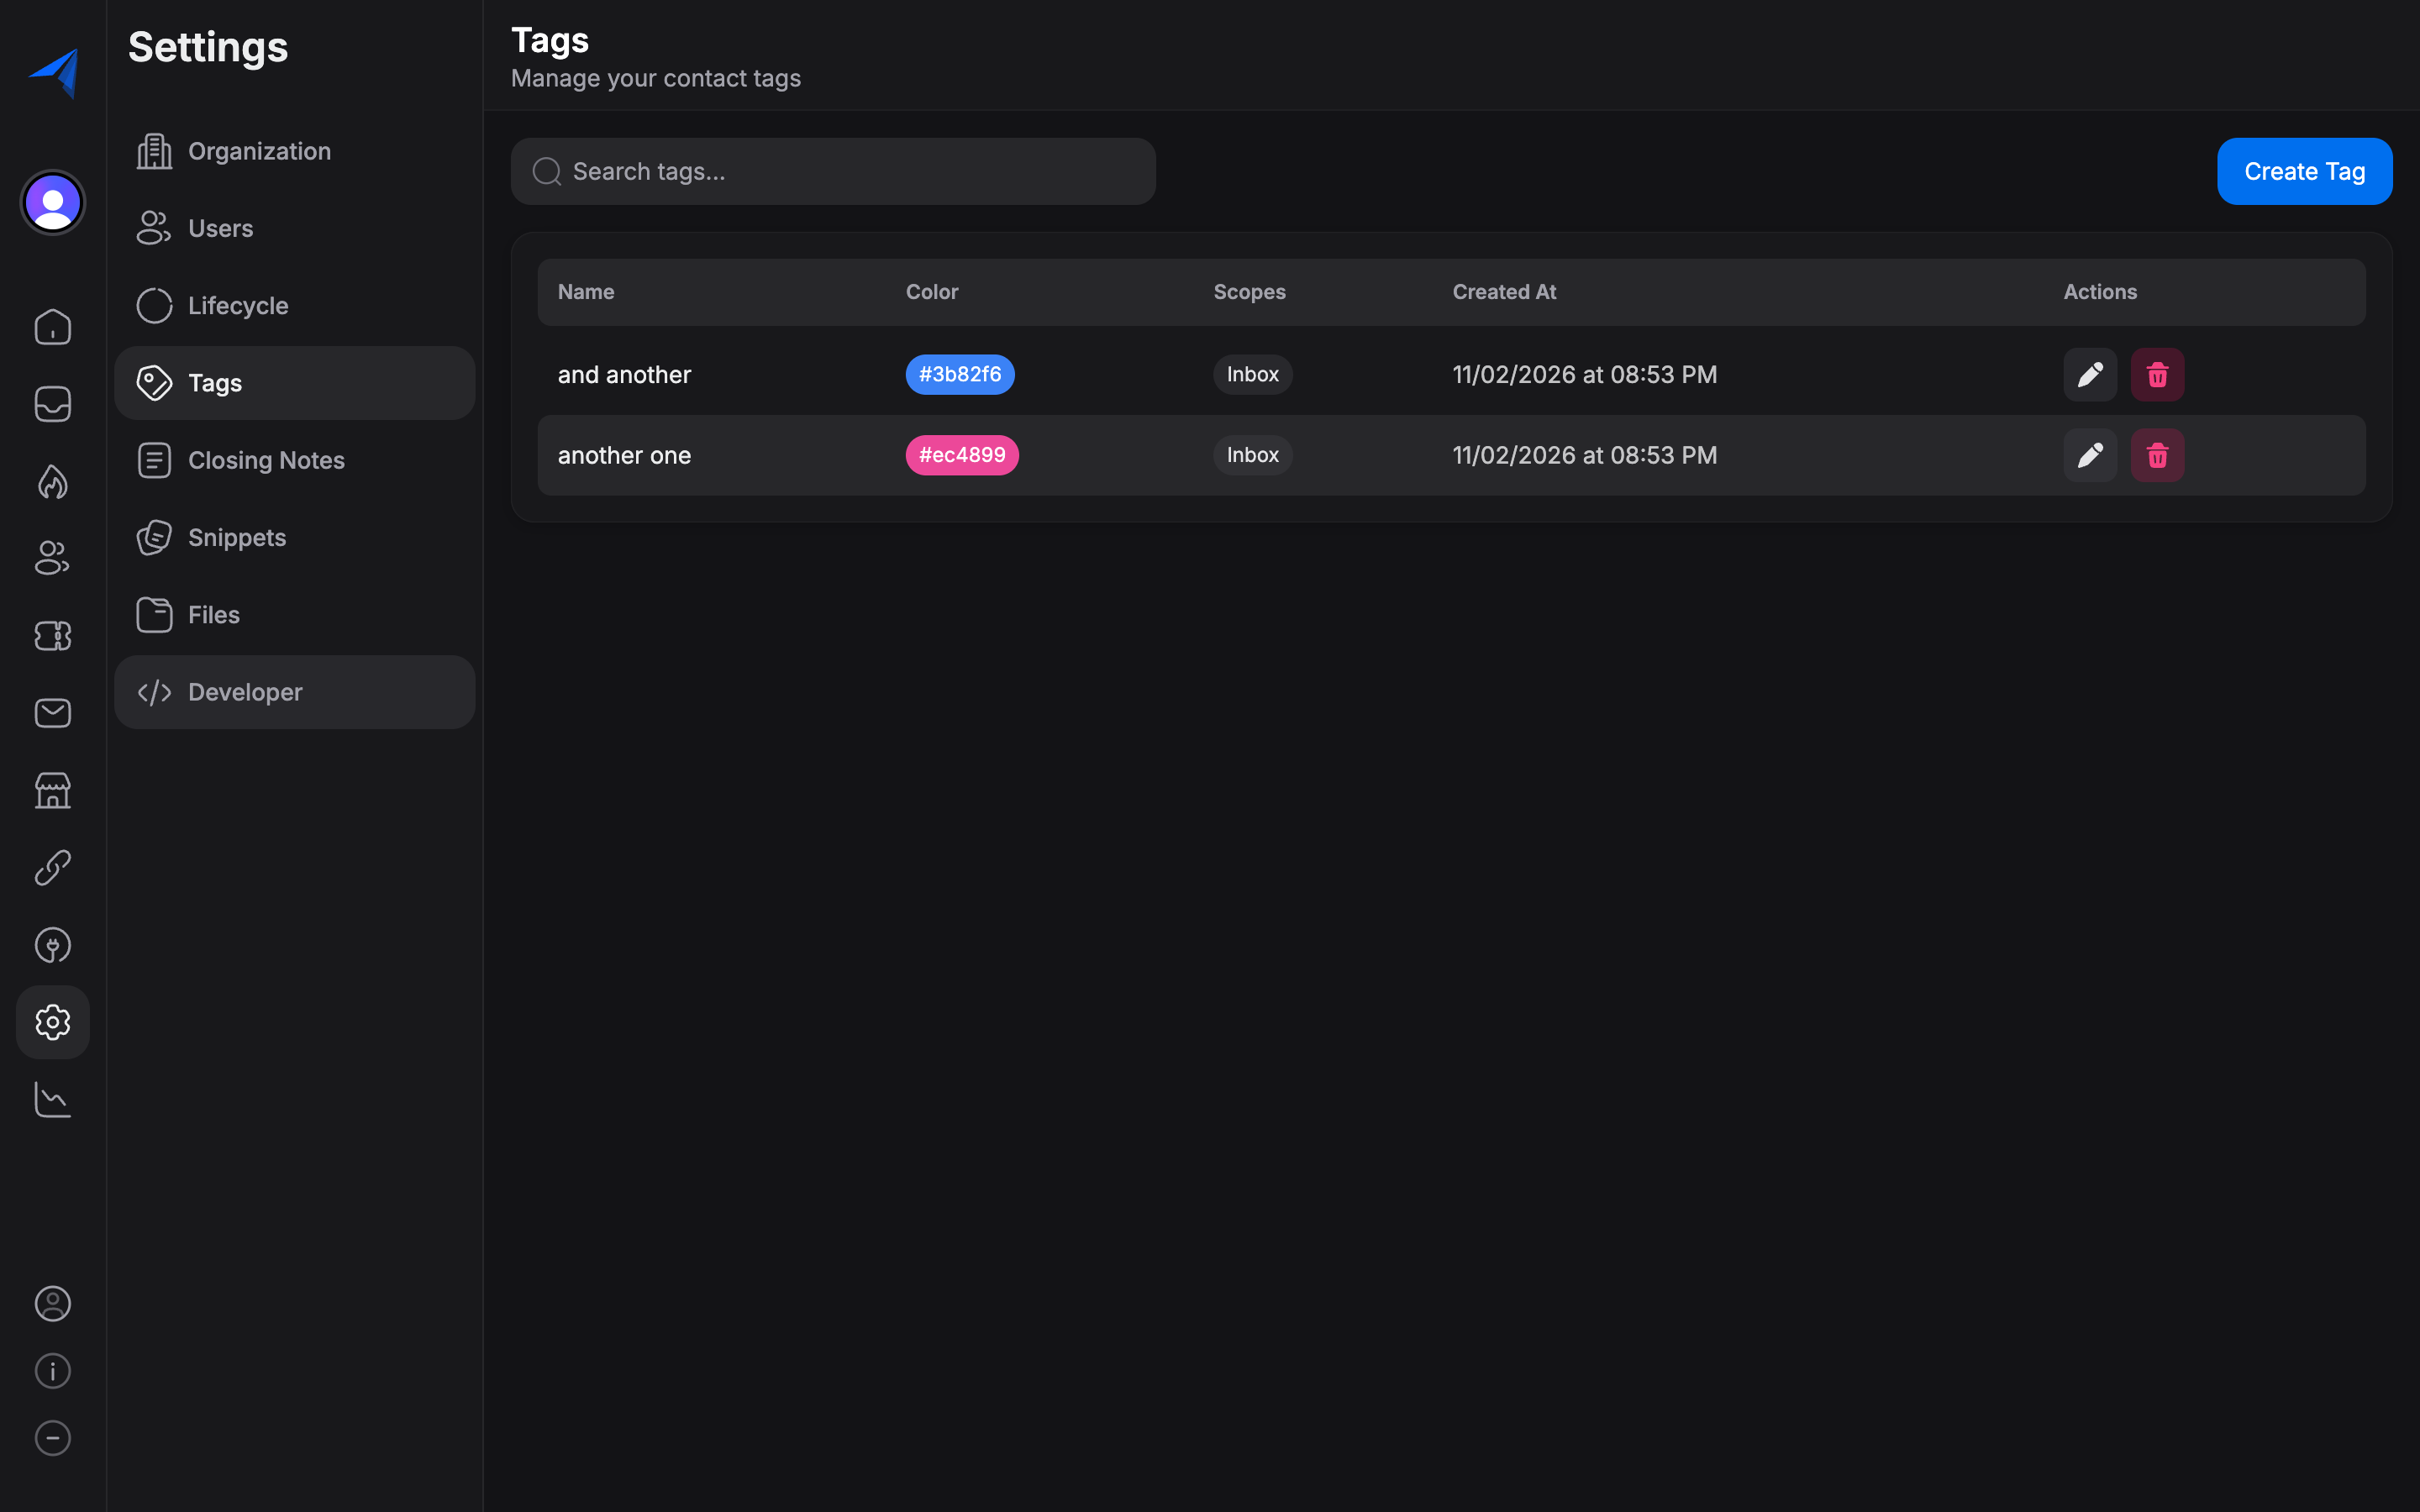This screenshot has width=2420, height=1512.
Task: Edit the 'another one' tag
Action: [x=2090, y=455]
